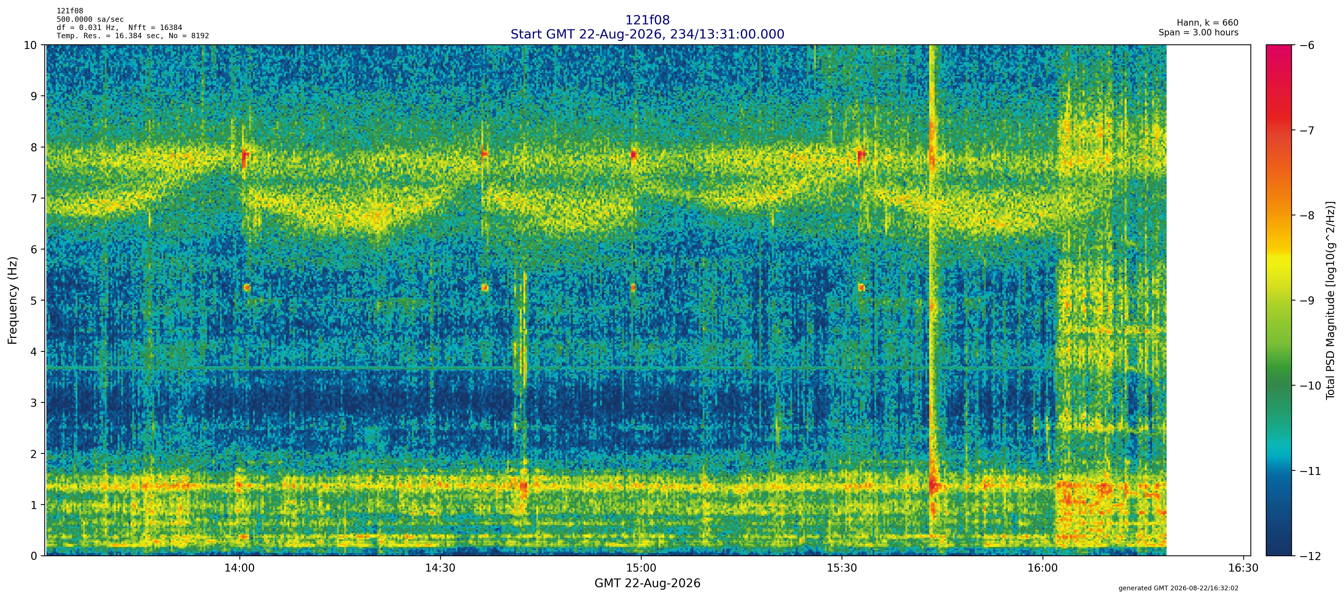Select the colorbar tick label "−9"

(x=1306, y=301)
